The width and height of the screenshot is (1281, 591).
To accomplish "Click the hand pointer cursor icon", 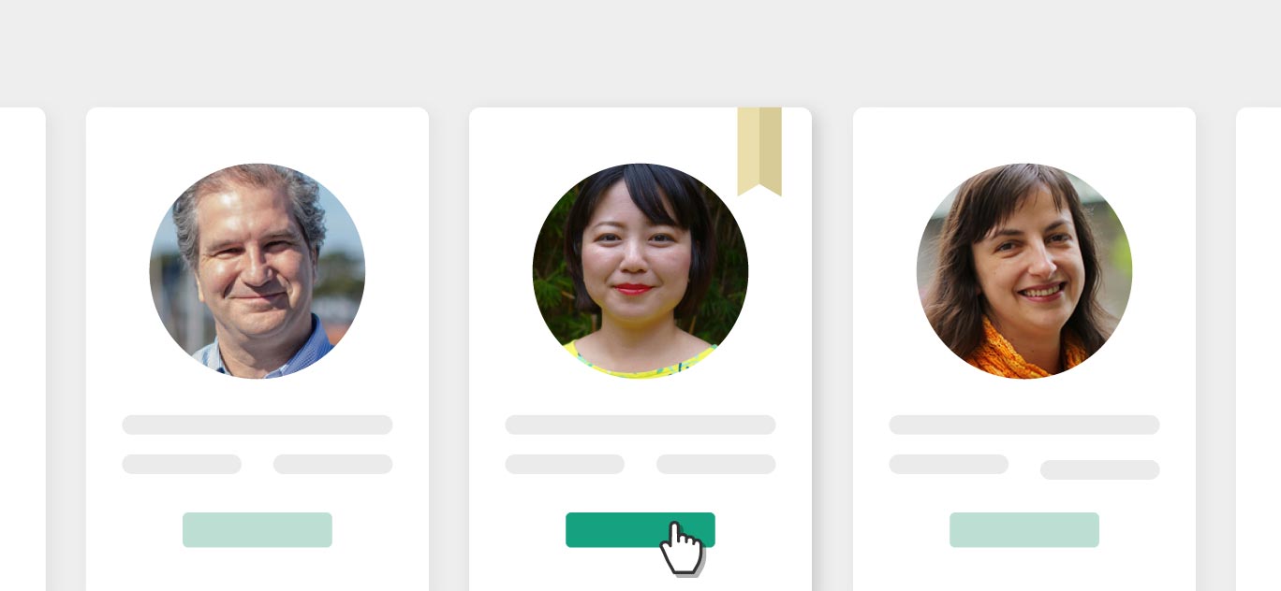I will tap(682, 548).
